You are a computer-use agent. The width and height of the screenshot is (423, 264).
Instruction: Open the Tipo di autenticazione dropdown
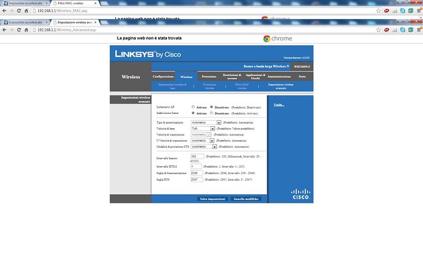point(206,123)
